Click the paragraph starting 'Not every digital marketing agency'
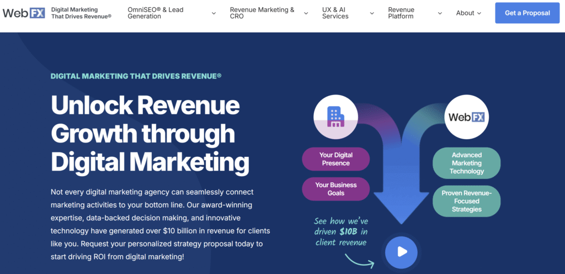The height and width of the screenshot is (274, 565). (x=161, y=225)
